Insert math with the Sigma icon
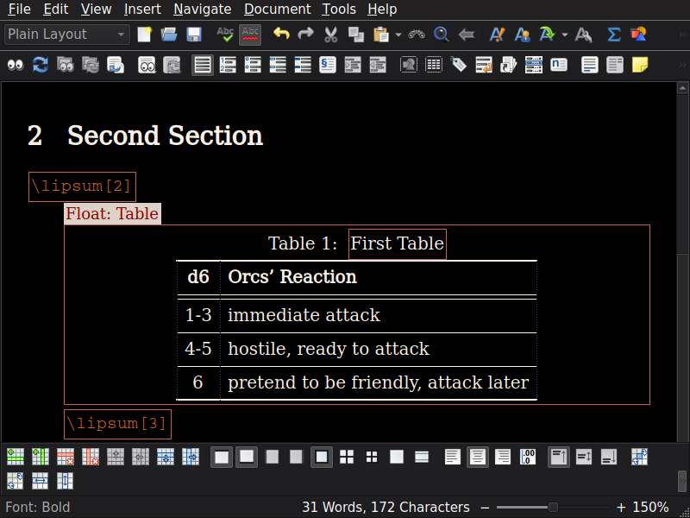The image size is (690, 518). (x=614, y=35)
